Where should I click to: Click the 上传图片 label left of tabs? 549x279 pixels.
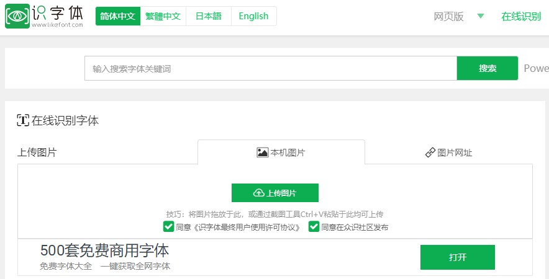37,153
